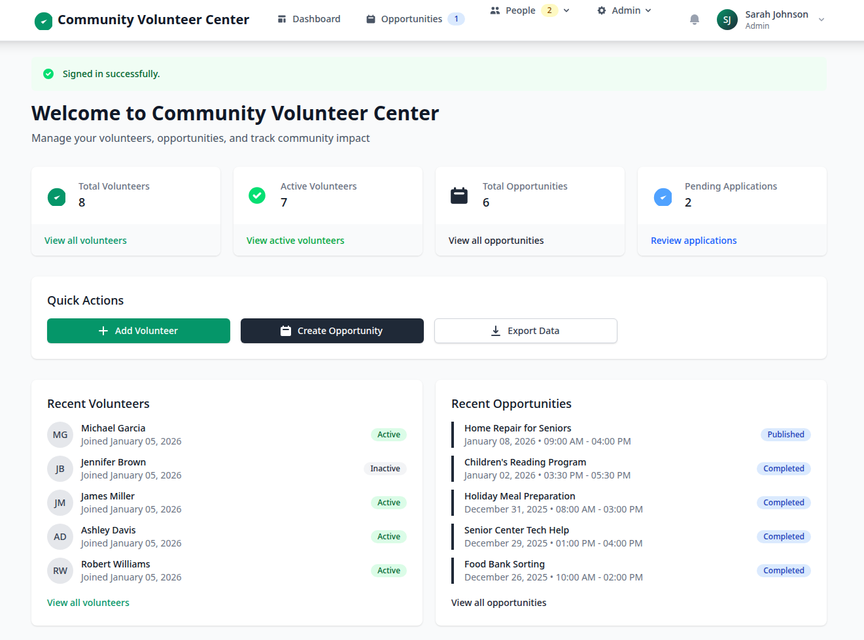
Task: Click the download icon on Export Data button
Action: pos(495,331)
